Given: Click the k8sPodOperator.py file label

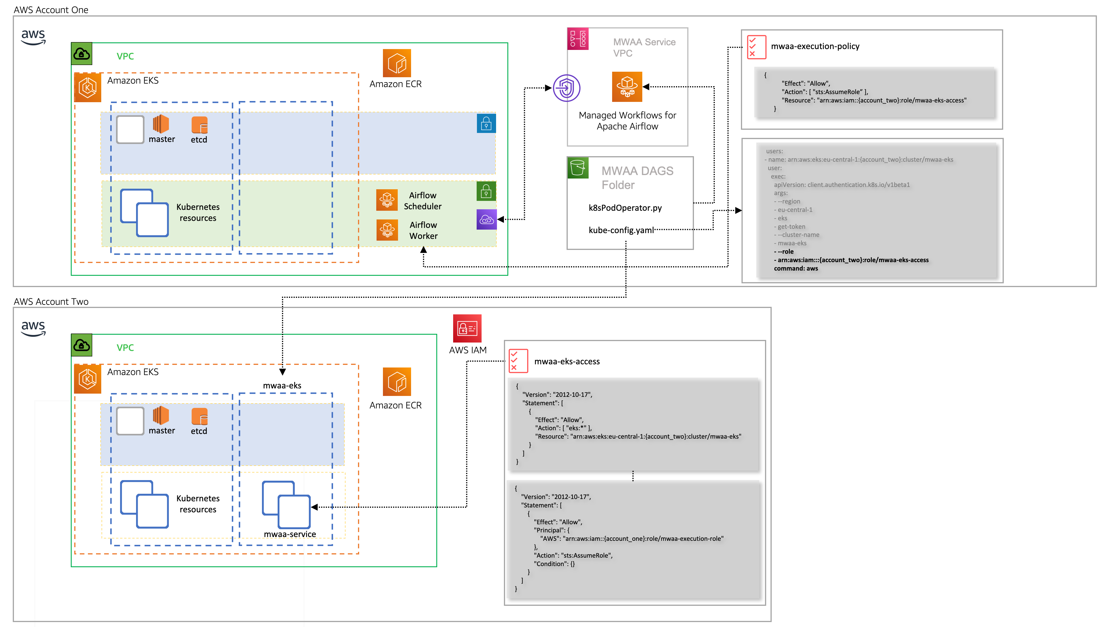Looking at the screenshot, I should click(x=625, y=208).
